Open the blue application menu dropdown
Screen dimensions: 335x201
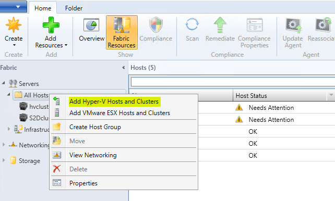tap(14, 6)
